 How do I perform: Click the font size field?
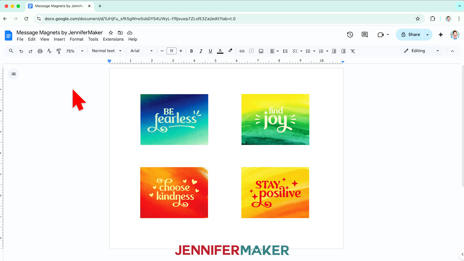172,51
